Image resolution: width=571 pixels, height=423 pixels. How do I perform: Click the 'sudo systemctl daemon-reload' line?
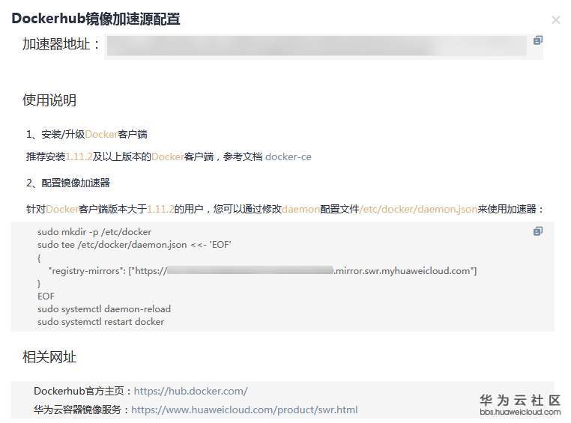pos(104,308)
